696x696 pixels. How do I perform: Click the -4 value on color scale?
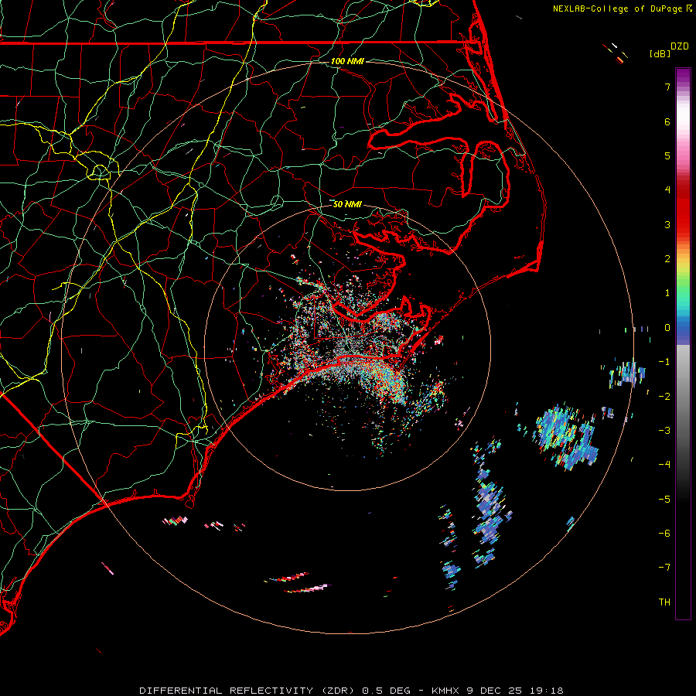pos(664,465)
